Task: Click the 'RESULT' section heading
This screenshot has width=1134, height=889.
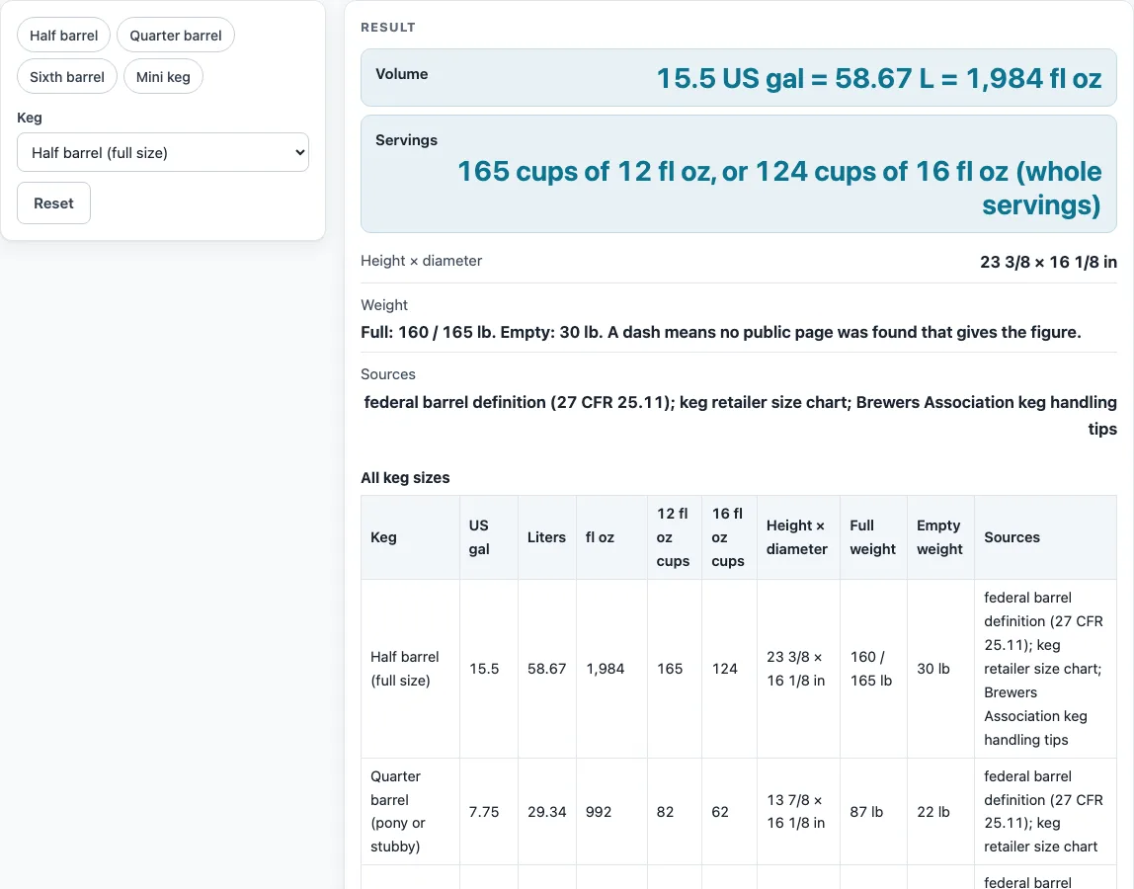Action: coord(388,27)
